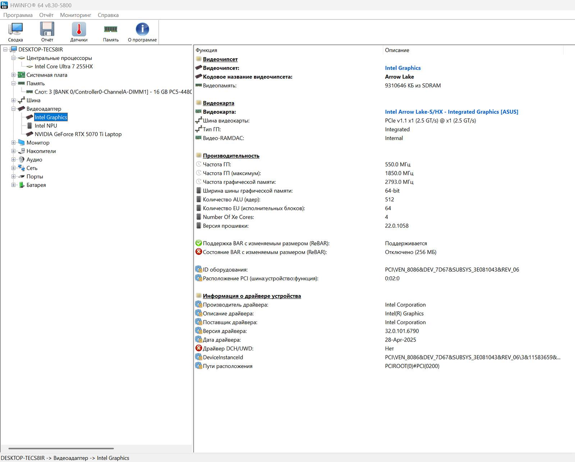
Task: Click the blue Intel Graphics link
Action: tap(402, 68)
